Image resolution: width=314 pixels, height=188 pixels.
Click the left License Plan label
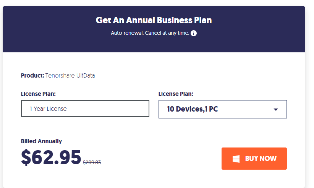[38, 94]
